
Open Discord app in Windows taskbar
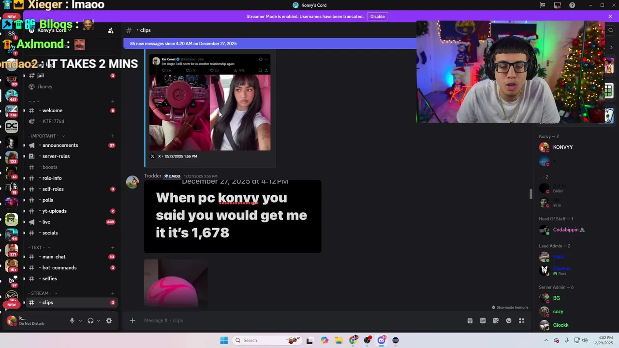tap(382, 340)
